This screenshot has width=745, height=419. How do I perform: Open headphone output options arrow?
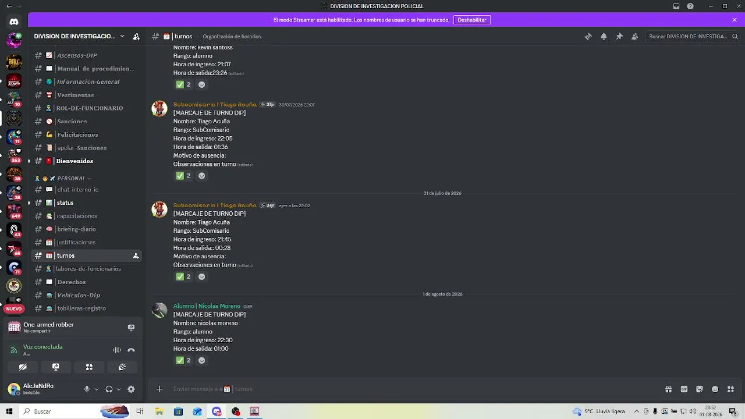[x=119, y=389]
